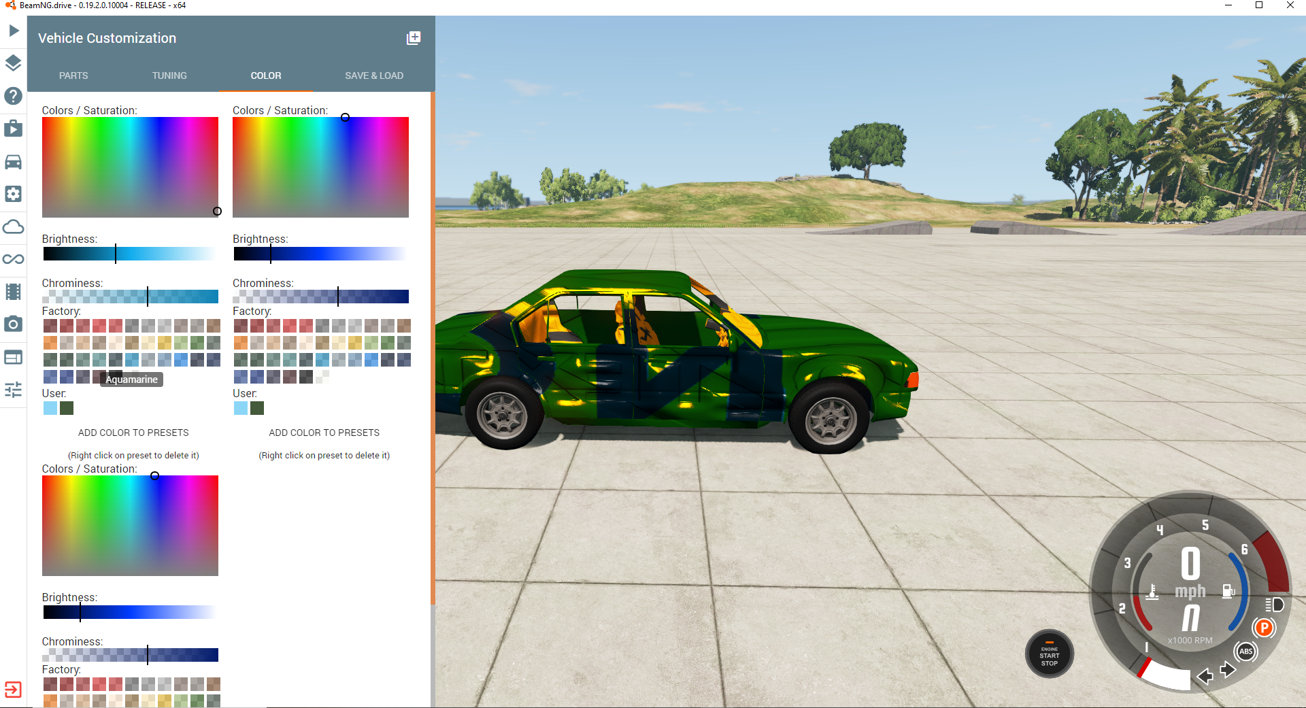Click the right turn signal arrow
Viewport: 1306px width, 708px height.
click(1228, 670)
